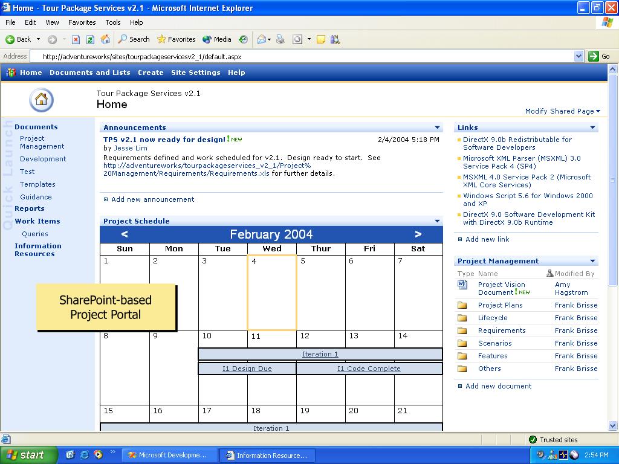
Task: Click the folder icon for Project Plans
Action: (462, 305)
